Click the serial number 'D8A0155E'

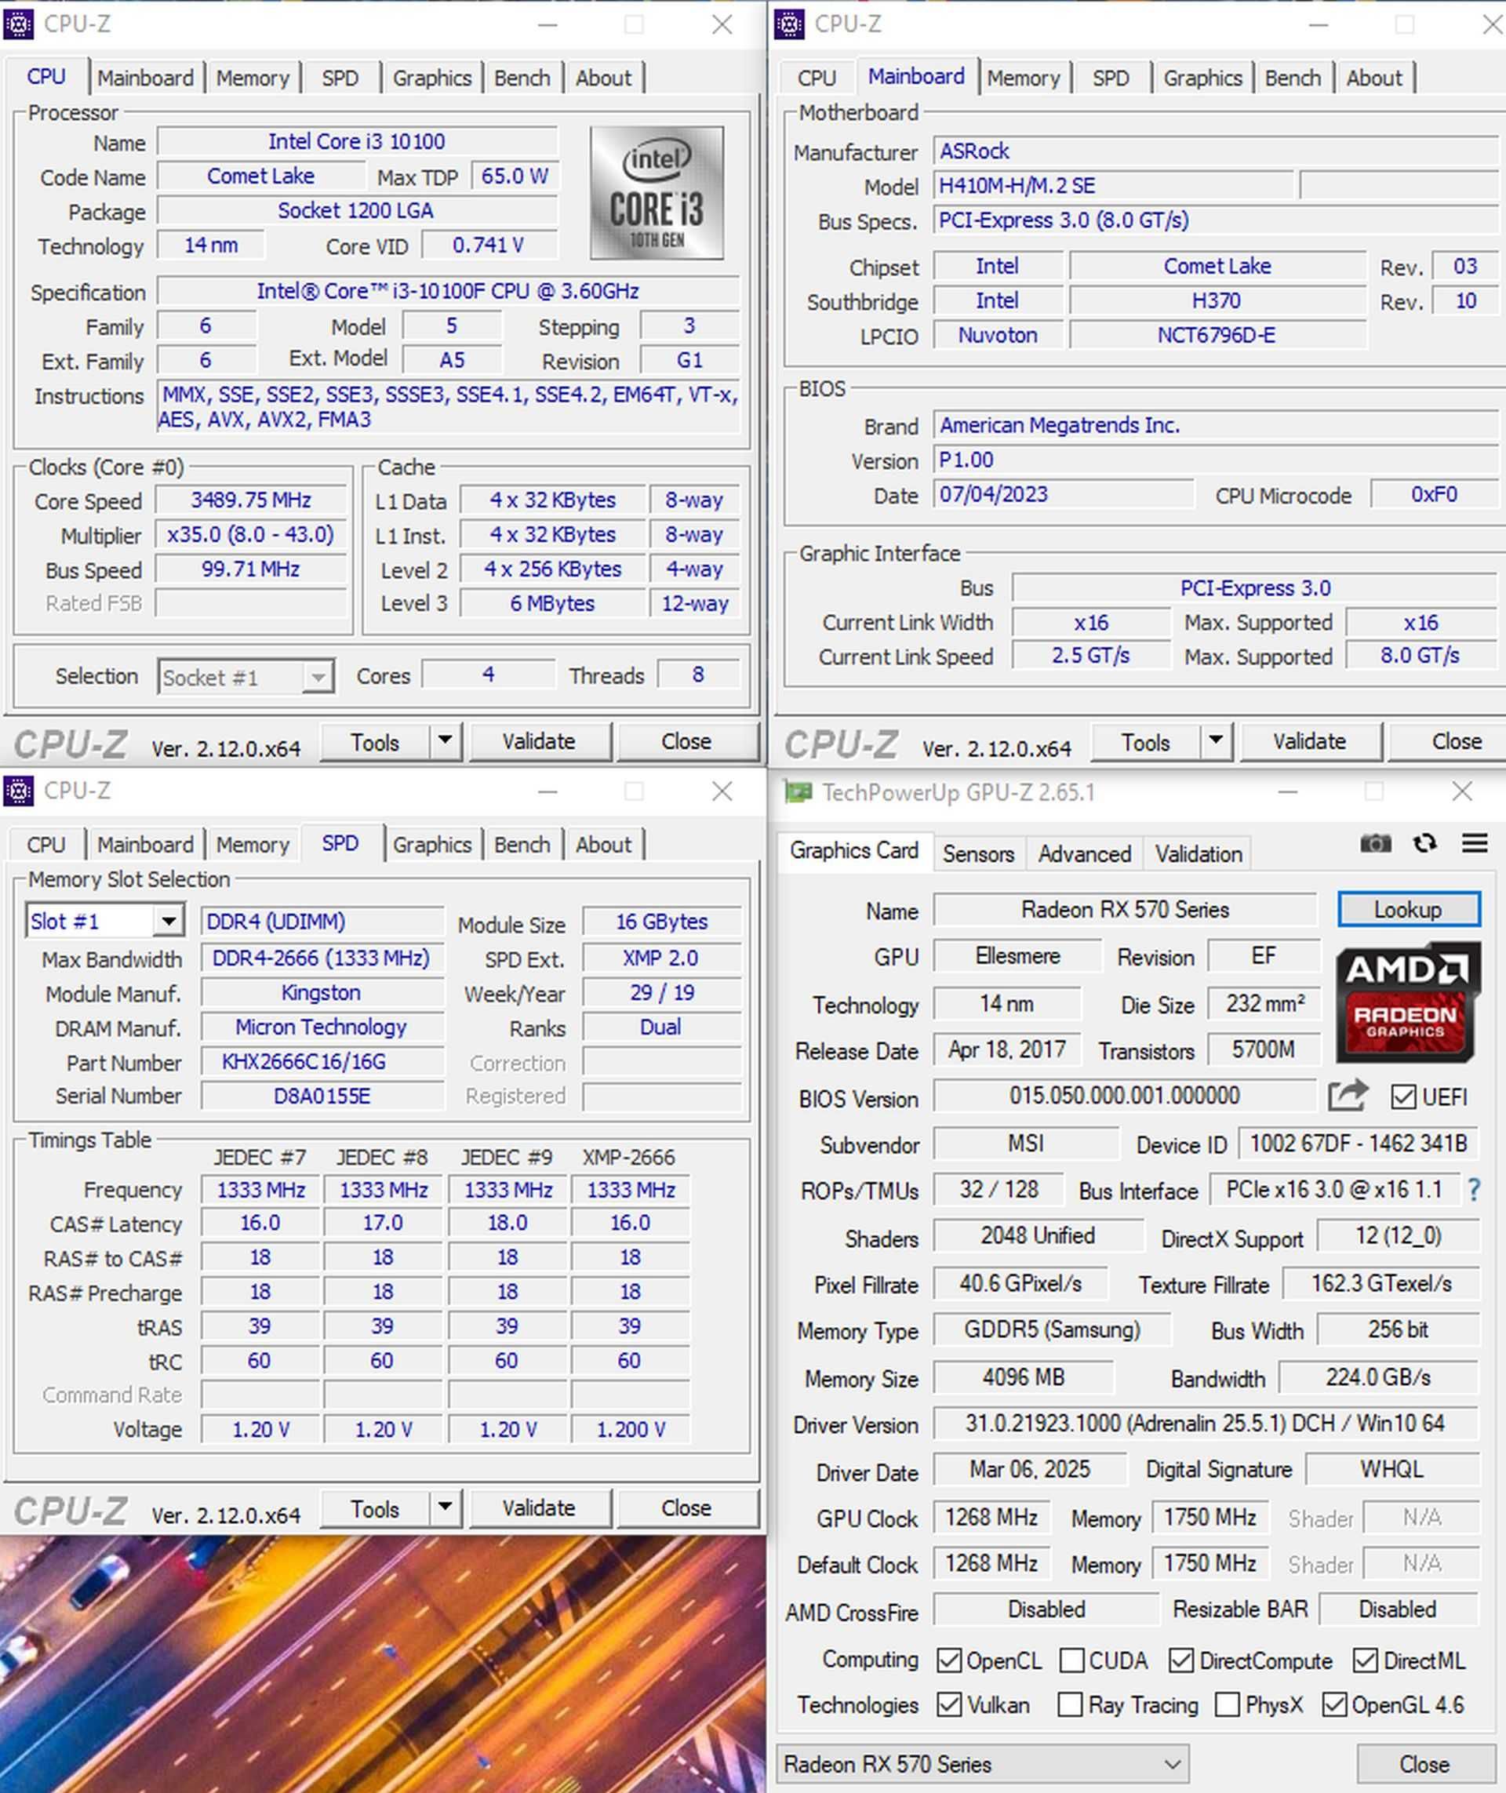coord(322,1096)
